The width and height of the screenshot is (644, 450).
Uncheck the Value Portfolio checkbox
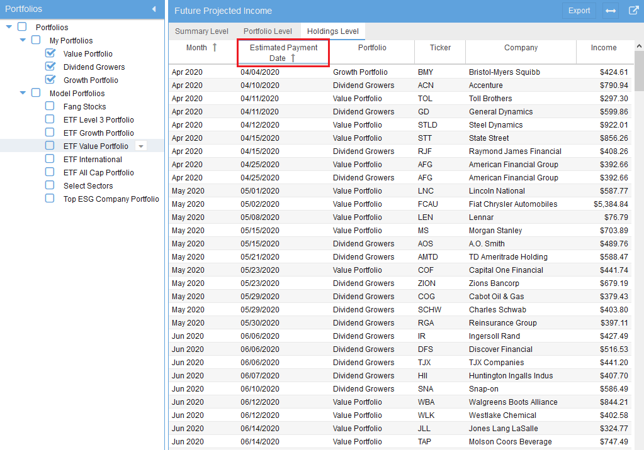point(49,53)
